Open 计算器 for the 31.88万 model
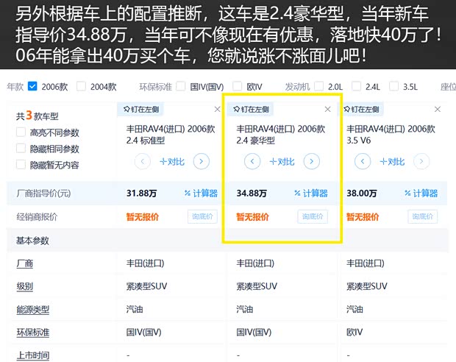This screenshot has width=456, height=362. [201, 194]
